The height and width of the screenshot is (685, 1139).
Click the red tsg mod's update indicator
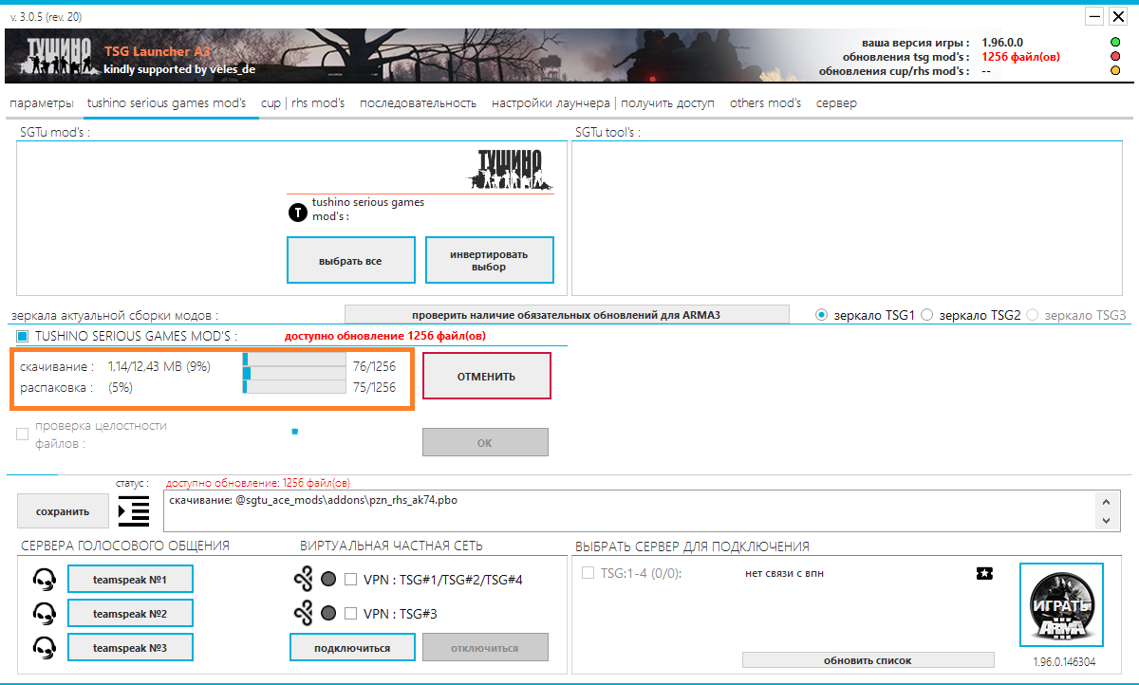coord(1115,57)
